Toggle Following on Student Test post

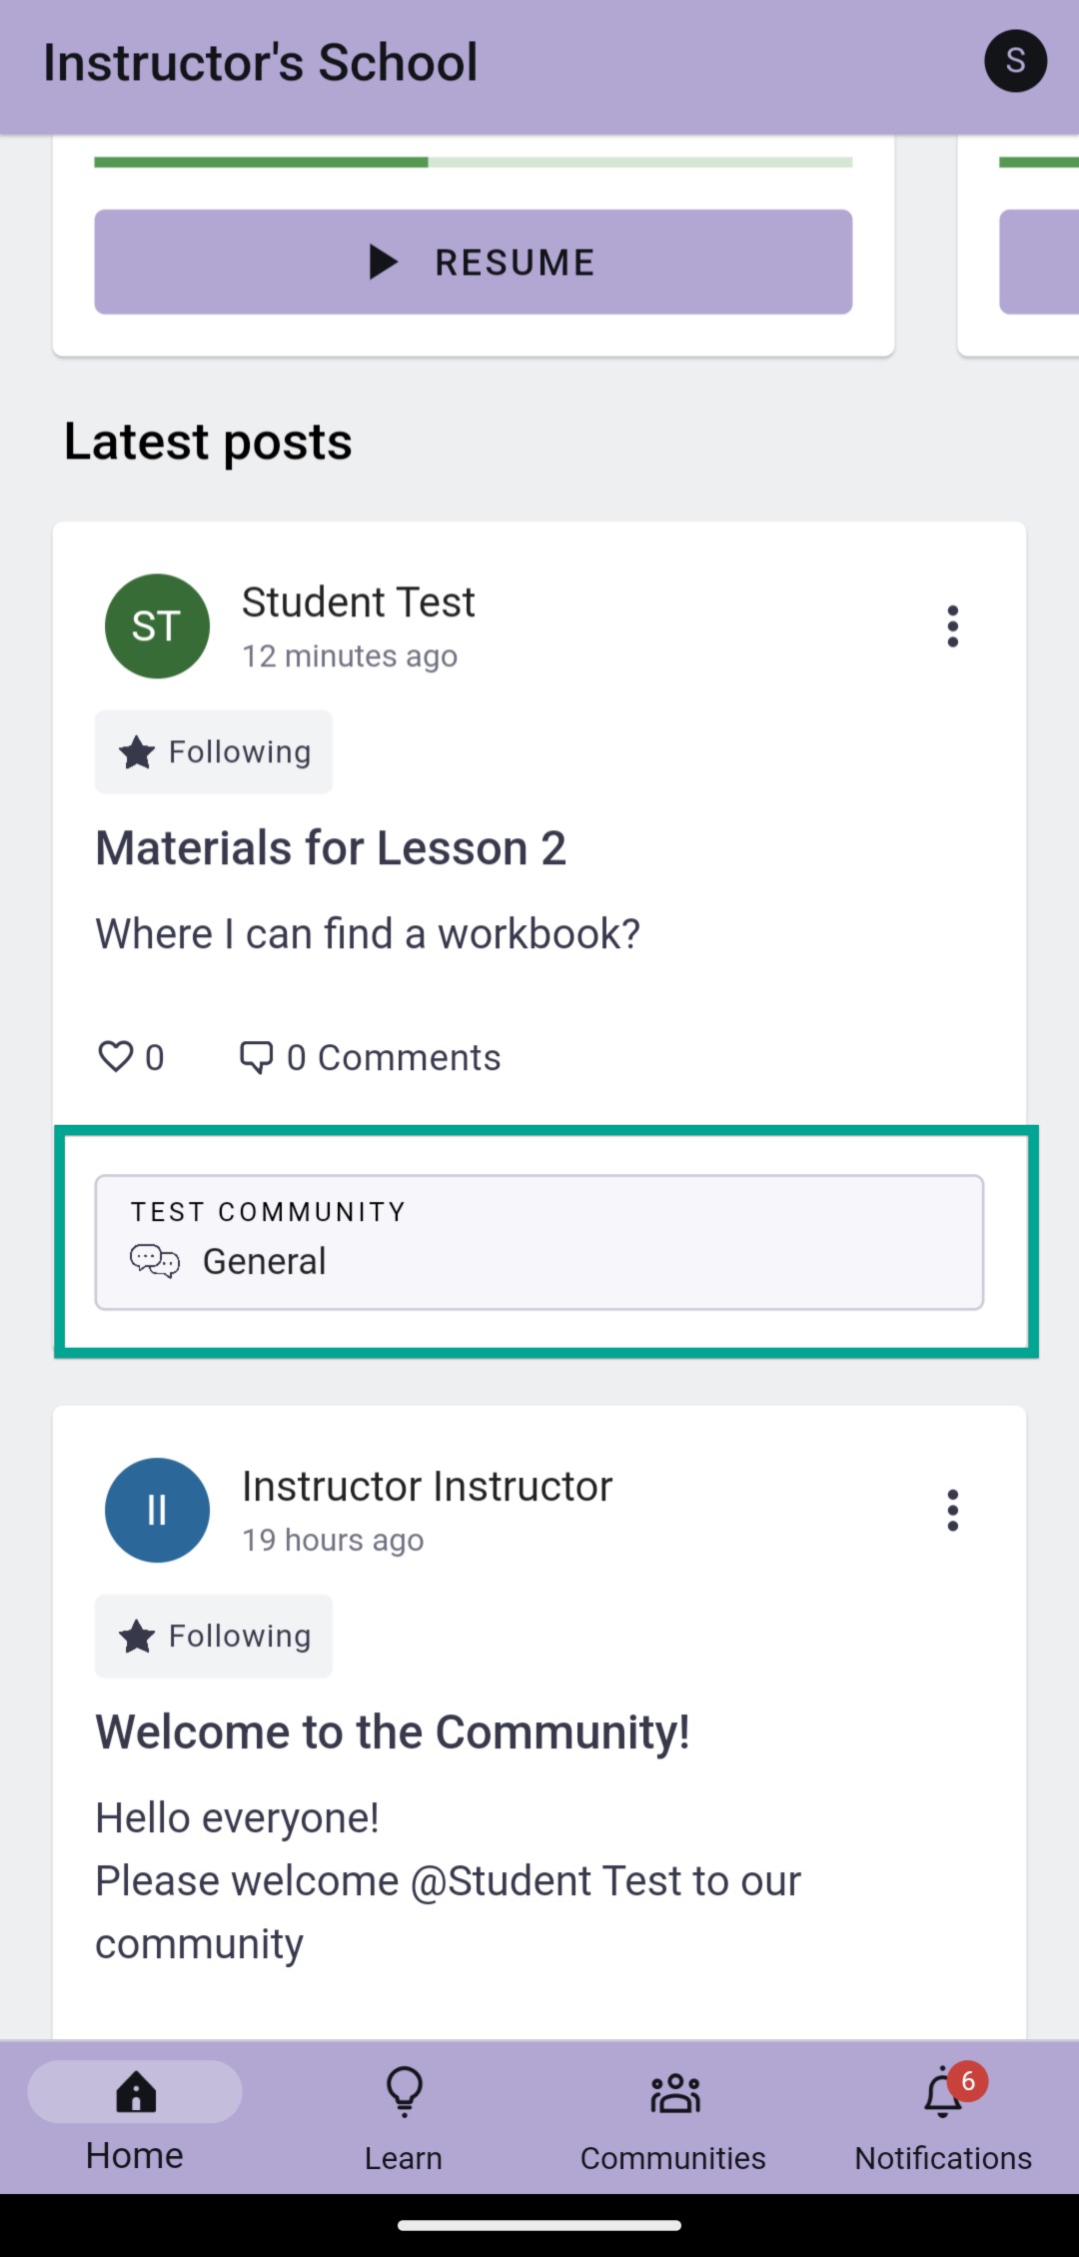coord(214,752)
